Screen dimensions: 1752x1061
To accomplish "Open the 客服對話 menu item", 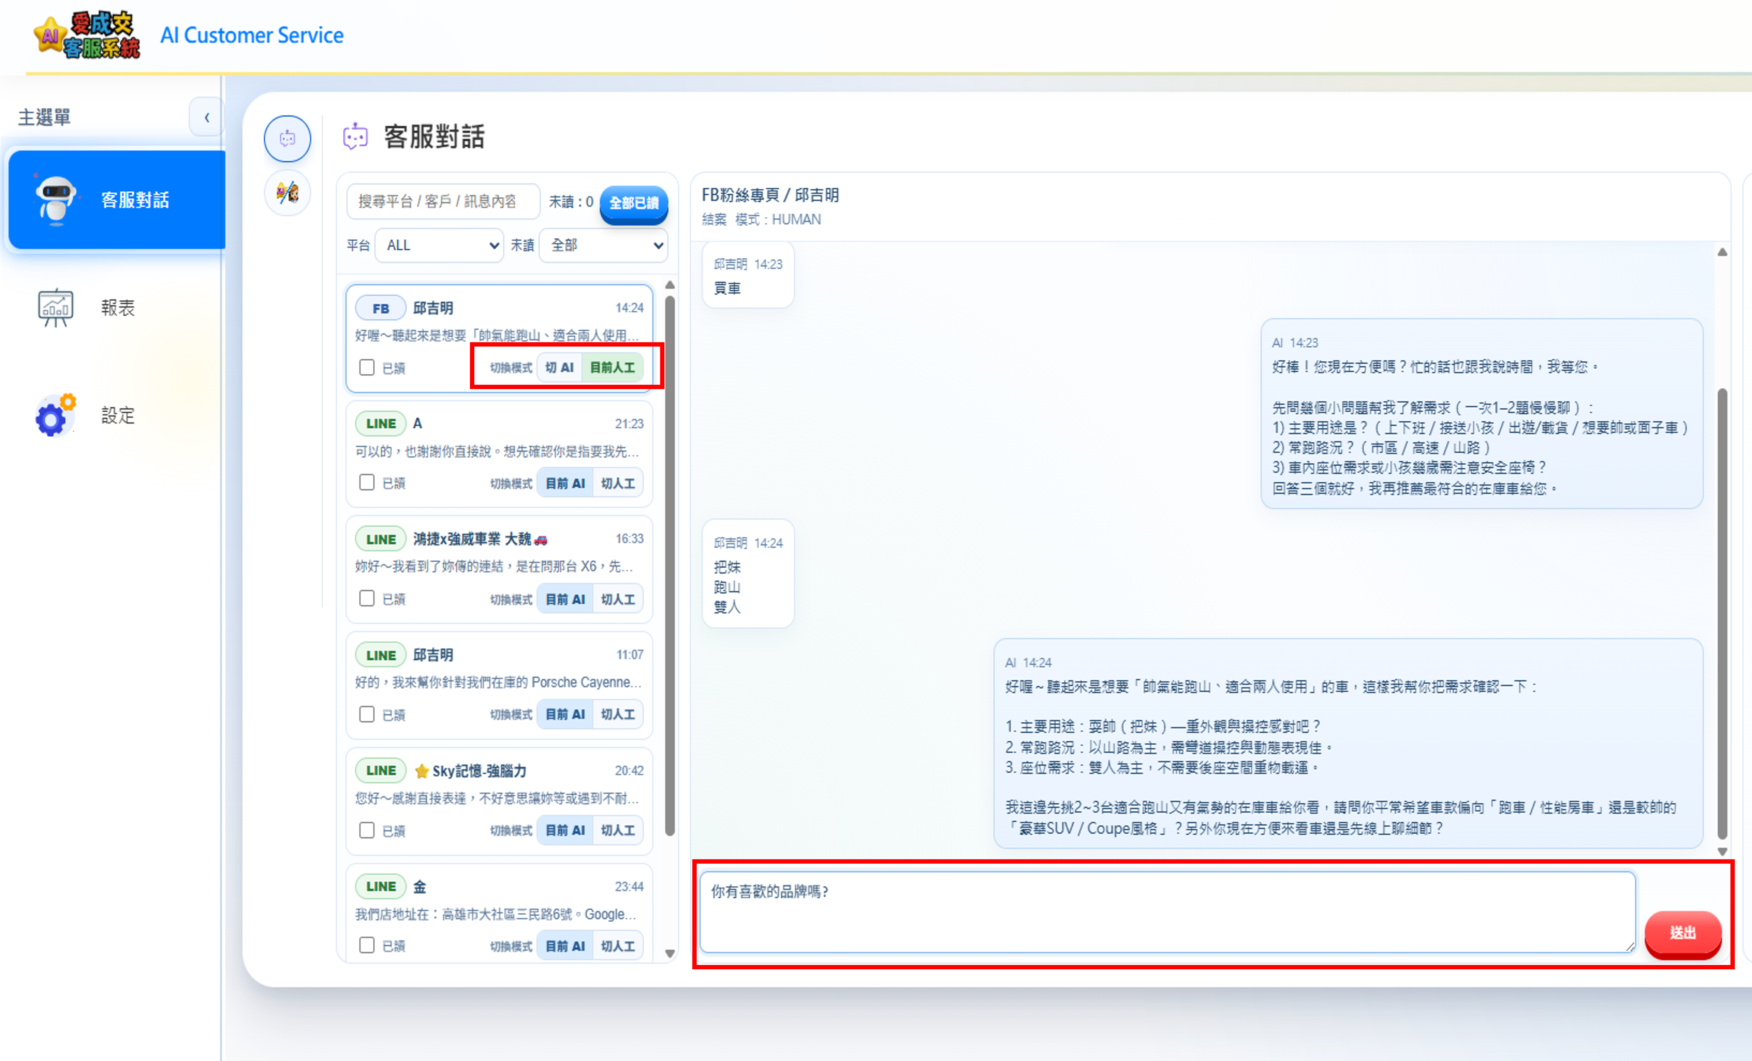I will [x=117, y=200].
